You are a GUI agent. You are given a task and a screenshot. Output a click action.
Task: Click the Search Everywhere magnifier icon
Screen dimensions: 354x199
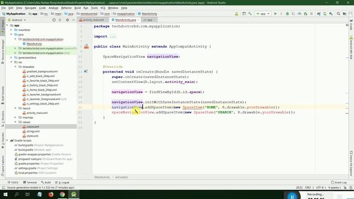coord(339,14)
